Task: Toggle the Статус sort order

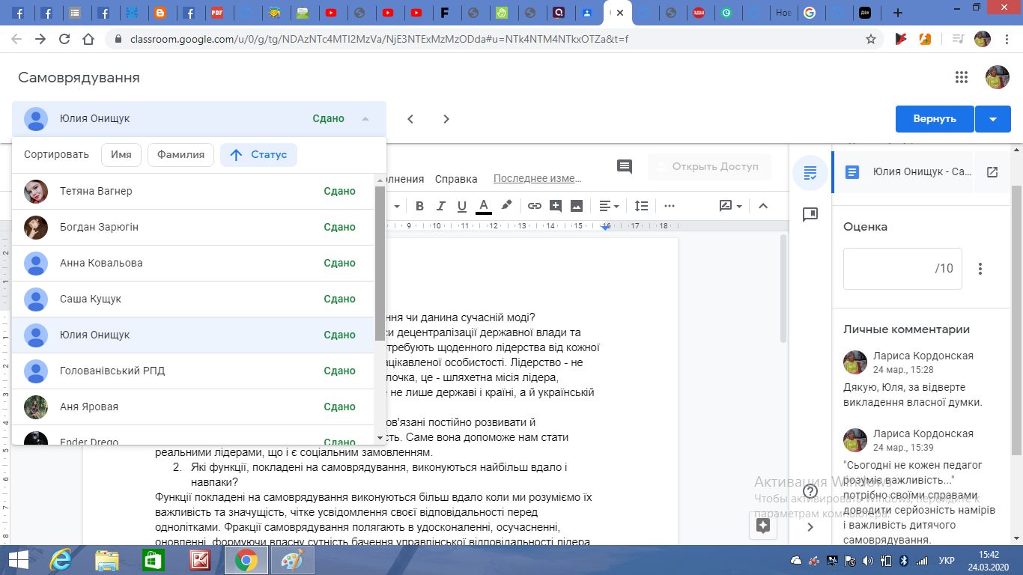Action: click(x=258, y=155)
